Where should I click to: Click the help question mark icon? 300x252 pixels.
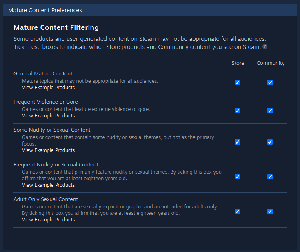pyautogui.click(x=265, y=46)
